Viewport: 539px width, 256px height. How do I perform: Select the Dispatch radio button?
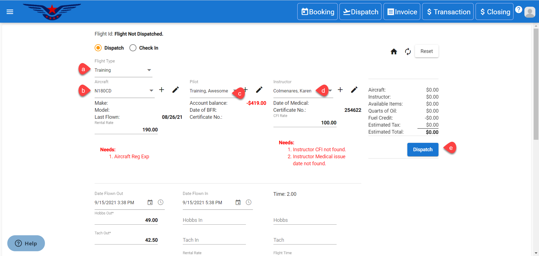[98, 48]
